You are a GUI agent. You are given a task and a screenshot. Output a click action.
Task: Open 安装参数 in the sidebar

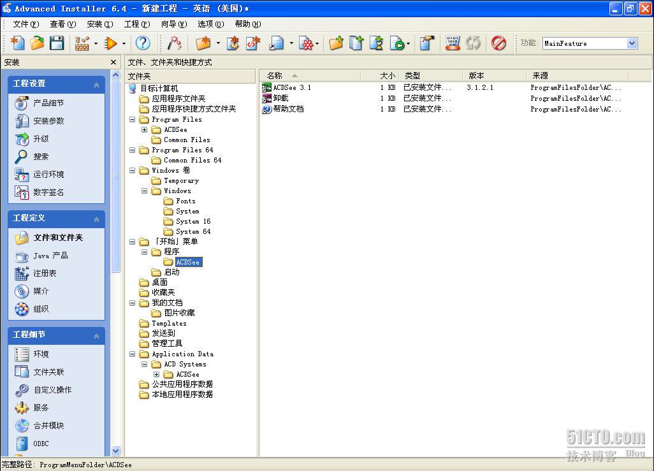[40, 121]
